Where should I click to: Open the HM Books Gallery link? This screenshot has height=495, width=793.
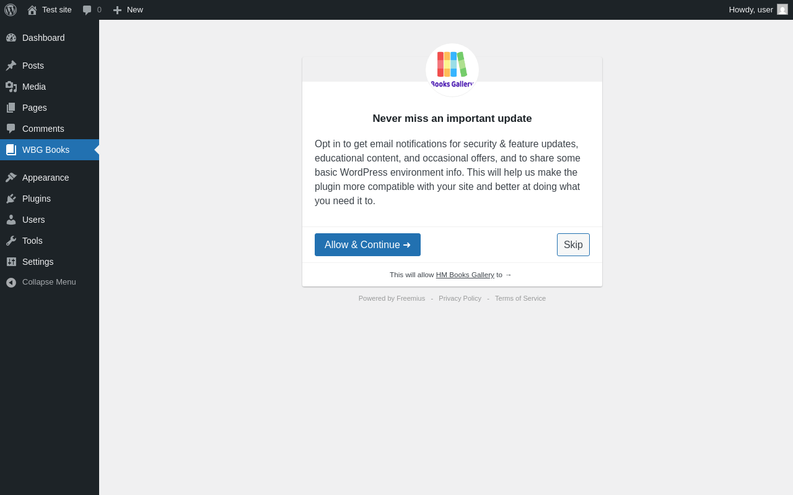coord(465,275)
